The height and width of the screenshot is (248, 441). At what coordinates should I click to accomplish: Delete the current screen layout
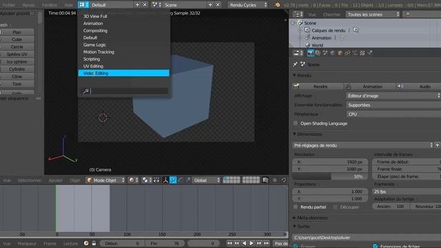pyautogui.click(x=145, y=5)
